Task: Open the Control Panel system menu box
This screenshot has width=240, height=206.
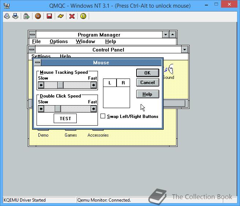Action: pyautogui.click(x=32, y=50)
